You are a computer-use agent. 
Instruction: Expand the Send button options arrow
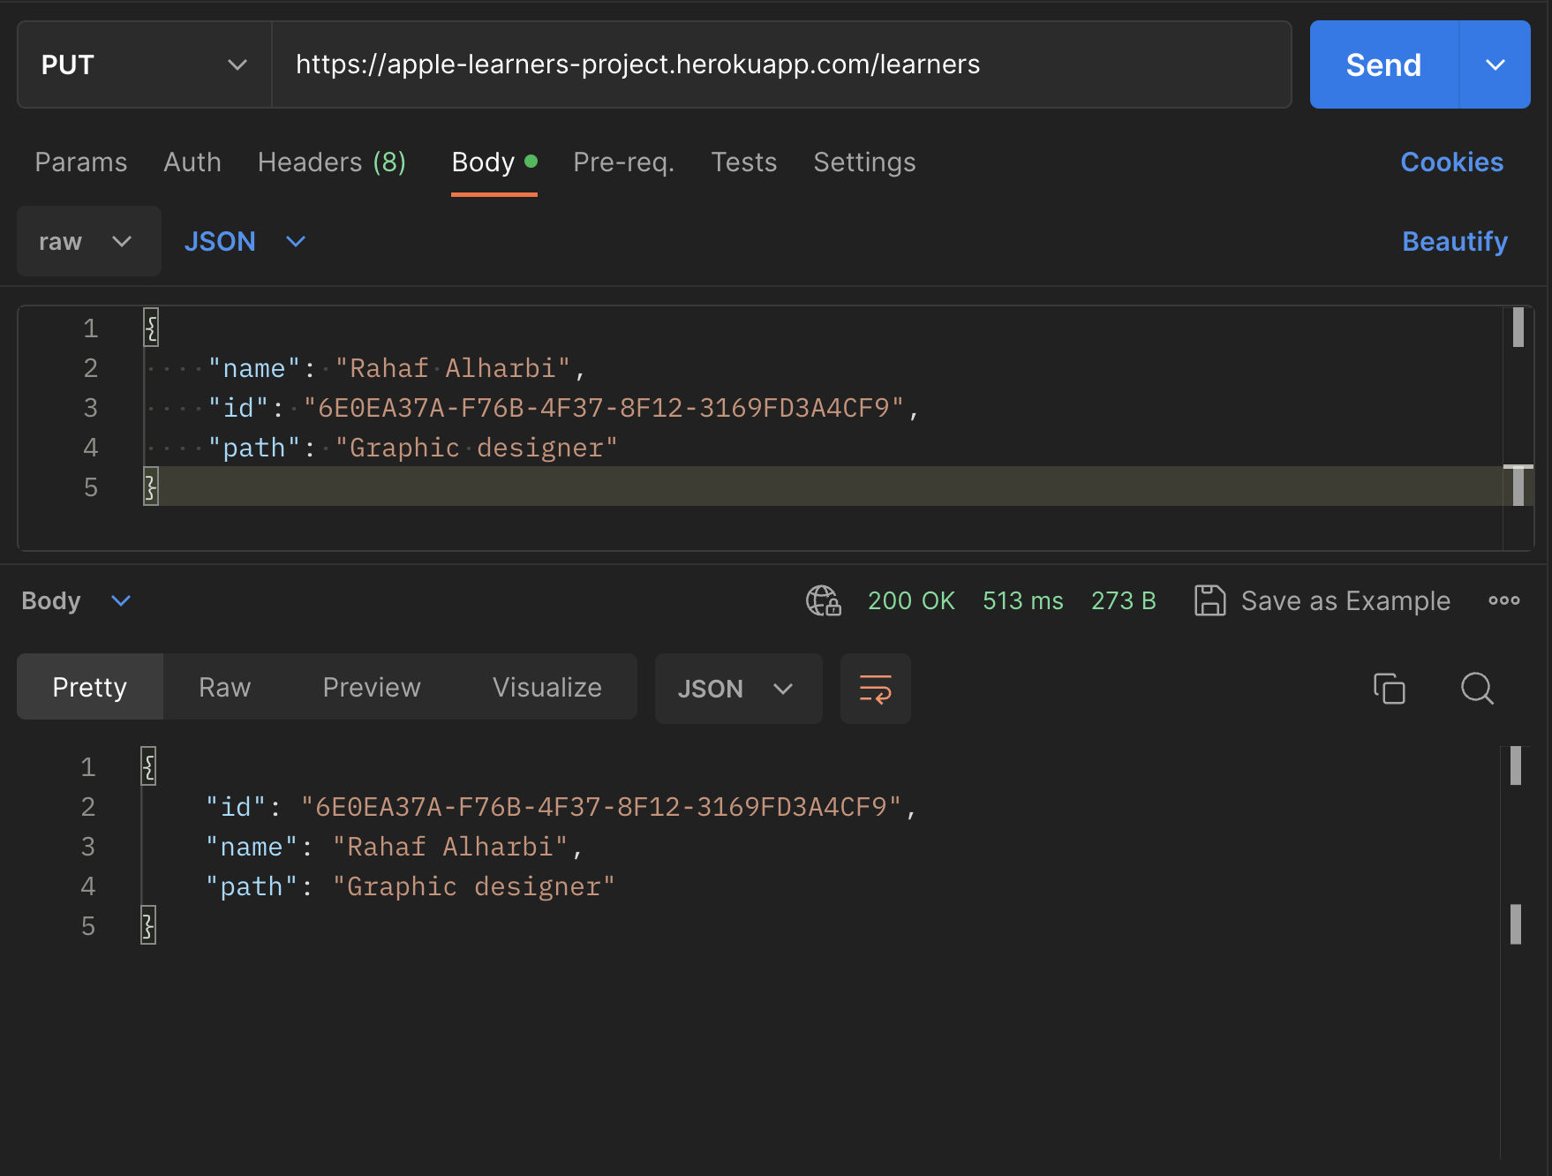[1495, 64]
